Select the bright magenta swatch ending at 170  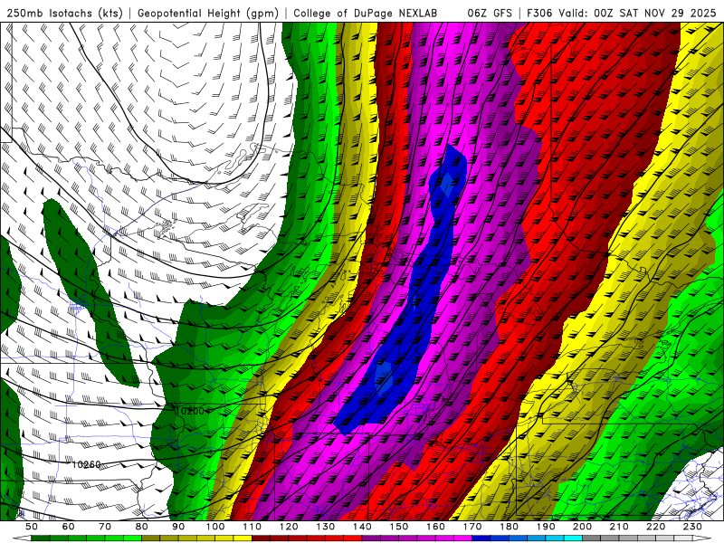point(462,538)
